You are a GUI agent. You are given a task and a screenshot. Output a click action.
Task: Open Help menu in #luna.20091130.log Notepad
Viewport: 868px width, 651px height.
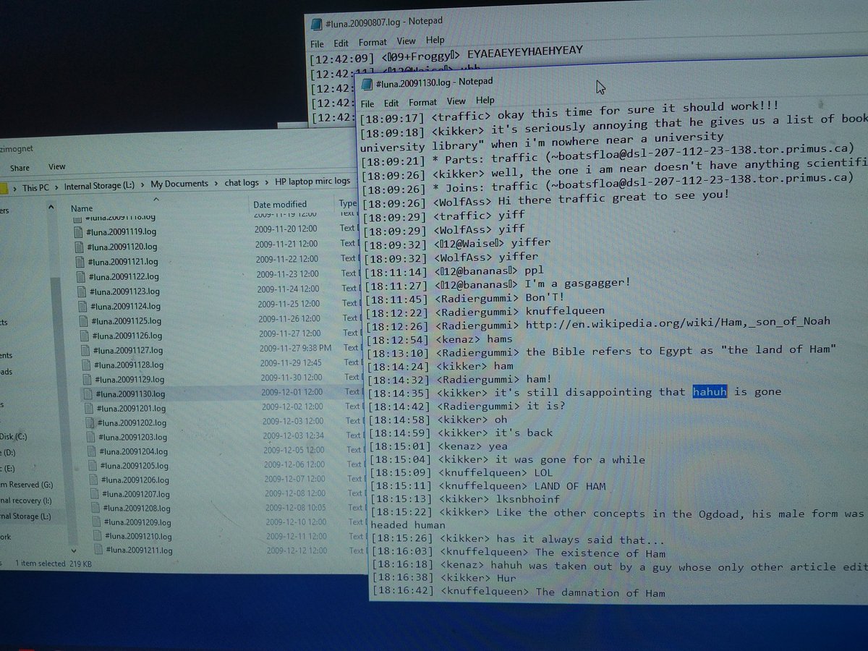(x=485, y=101)
